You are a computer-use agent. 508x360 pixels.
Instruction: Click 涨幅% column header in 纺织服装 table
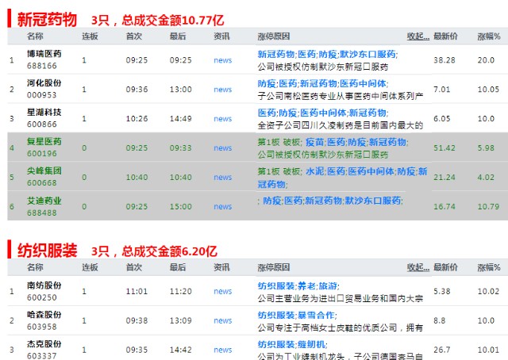point(489,267)
